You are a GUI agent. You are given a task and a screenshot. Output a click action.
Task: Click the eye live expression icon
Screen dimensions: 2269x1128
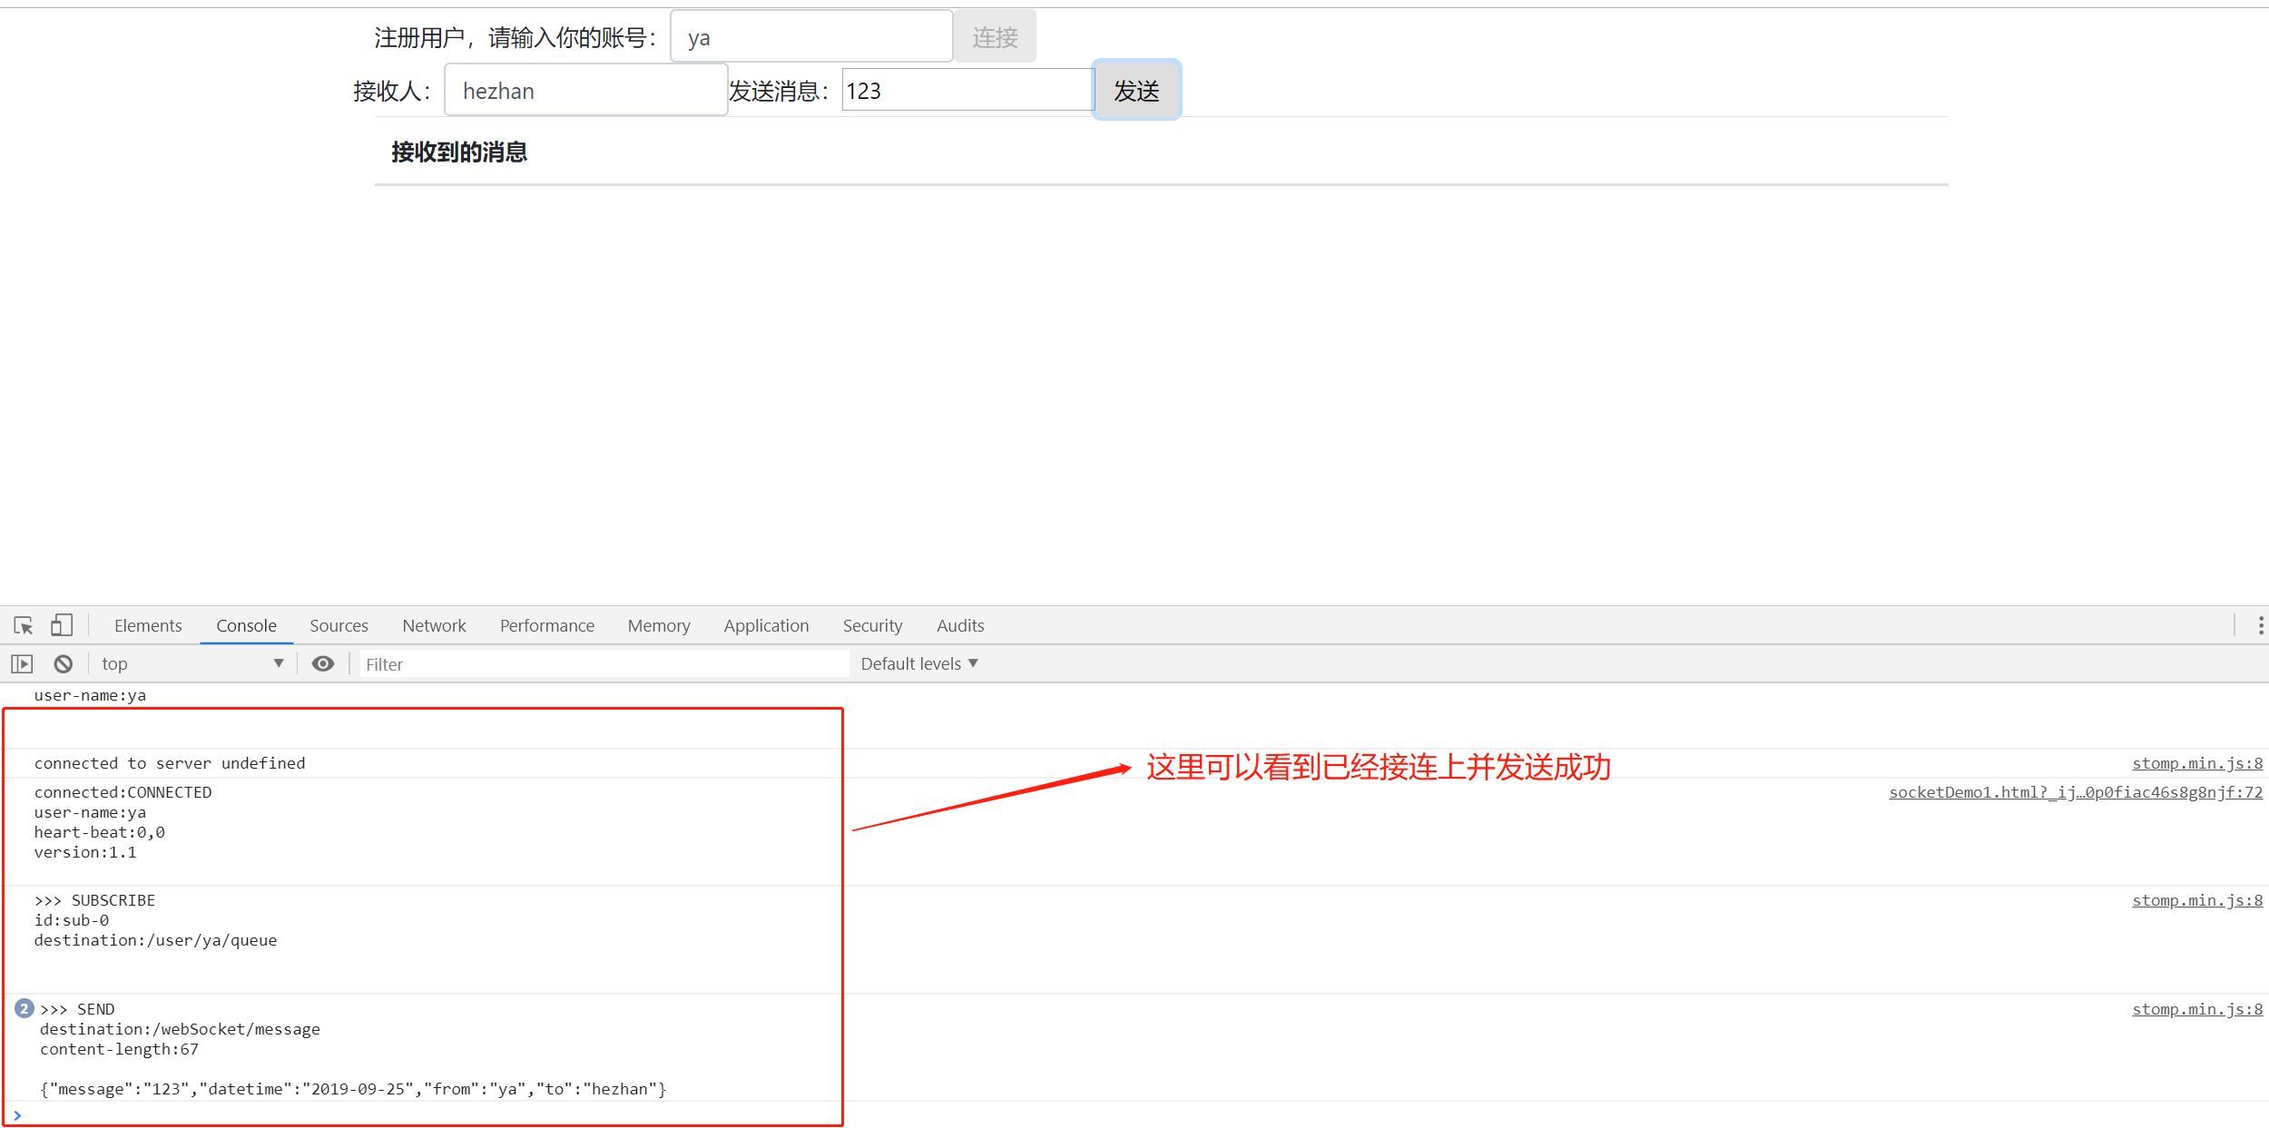click(323, 664)
